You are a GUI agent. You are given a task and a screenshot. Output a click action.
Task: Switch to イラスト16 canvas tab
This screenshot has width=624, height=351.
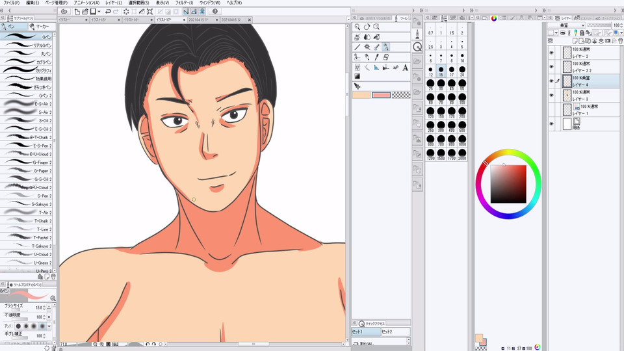pyautogui.click(x=137, y=19)
